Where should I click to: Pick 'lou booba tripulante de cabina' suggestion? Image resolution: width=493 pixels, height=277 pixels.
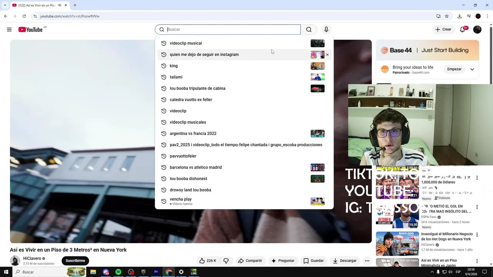[x=244, y=88]
